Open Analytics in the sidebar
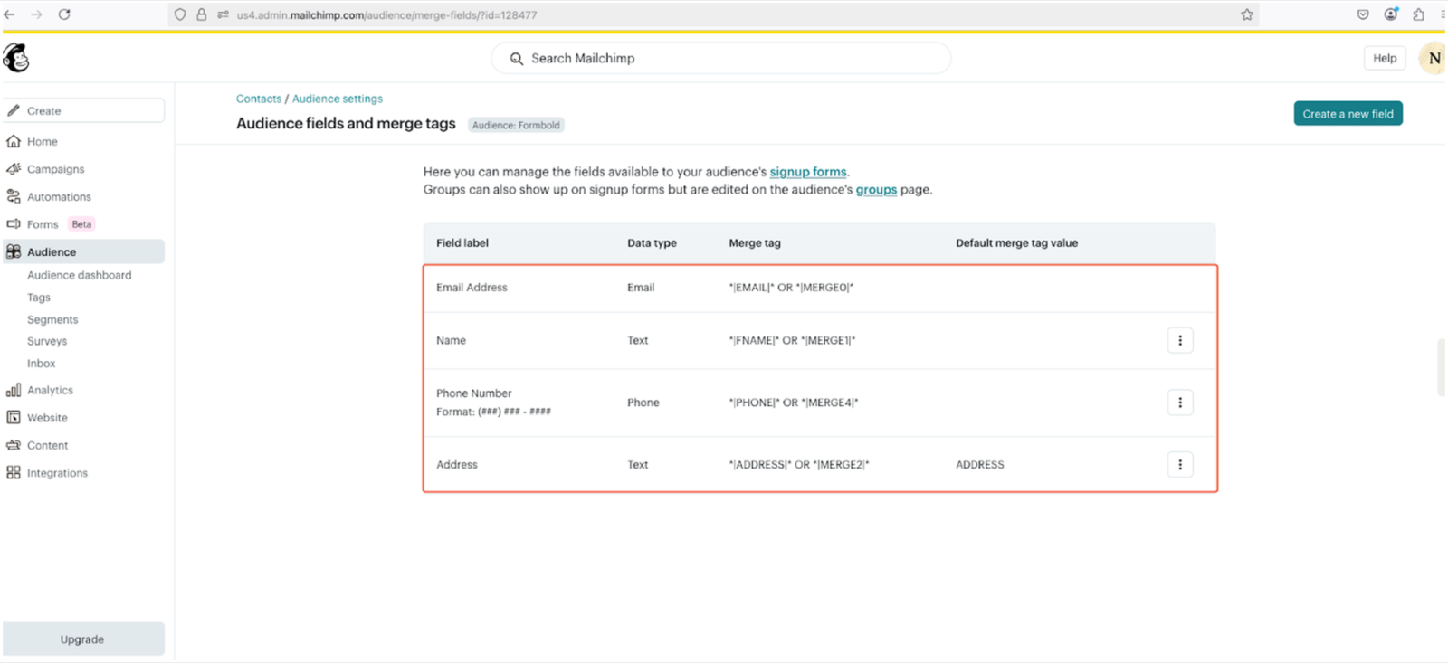Image resolution: width=1448 pixels, height=663 pixels. (x=50, y=391)
